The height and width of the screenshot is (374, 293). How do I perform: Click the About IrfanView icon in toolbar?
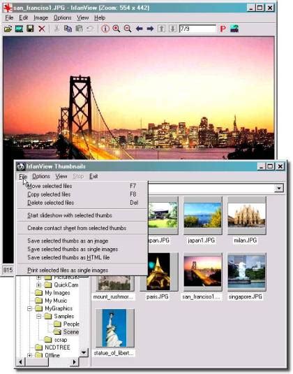coord(234,29)
